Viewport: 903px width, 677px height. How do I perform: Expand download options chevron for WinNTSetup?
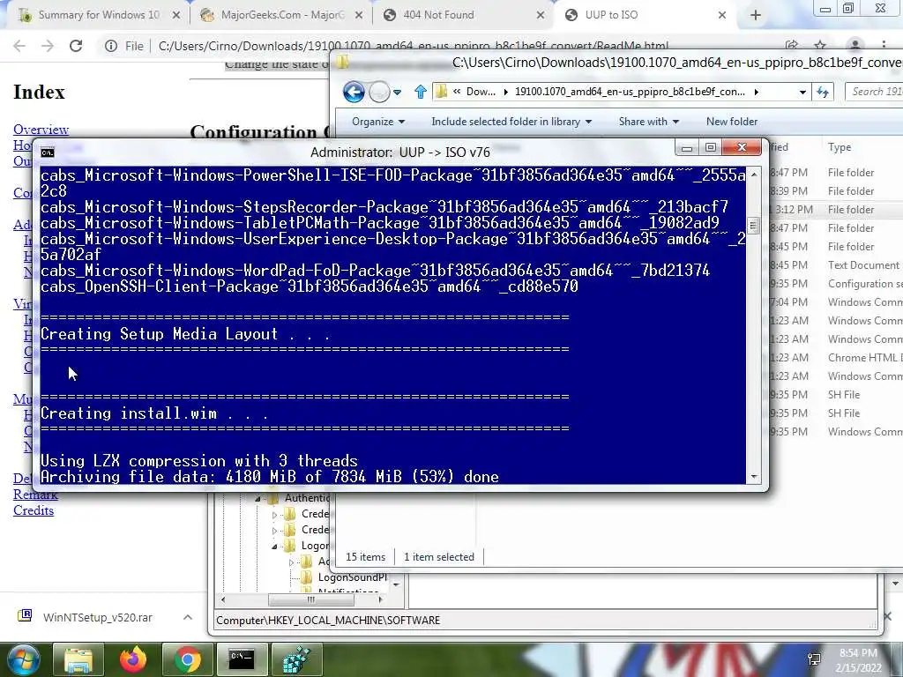(x=188, y=617)
